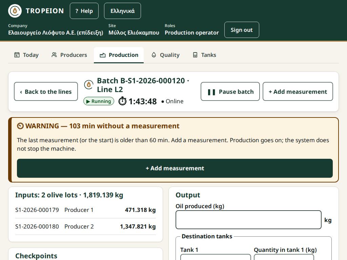This screenshot has width=347, height=260.
Task: Click the tank icon beside Tanks
Action: click(195, 55)
